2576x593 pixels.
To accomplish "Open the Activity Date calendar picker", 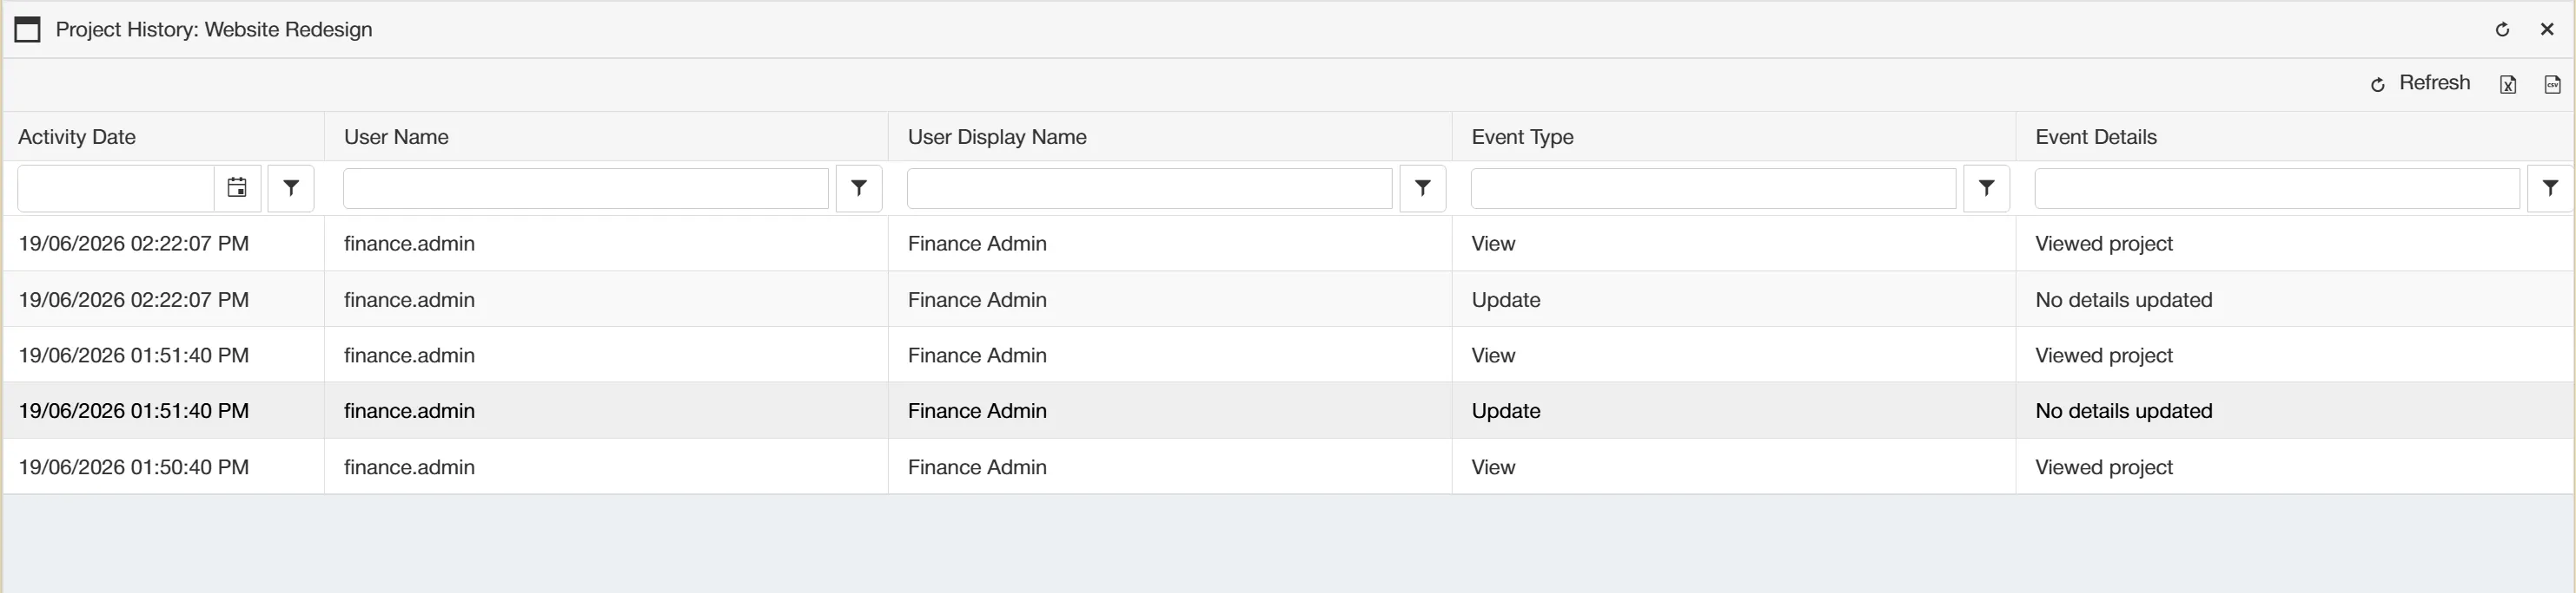I will [x=237, y=187].
